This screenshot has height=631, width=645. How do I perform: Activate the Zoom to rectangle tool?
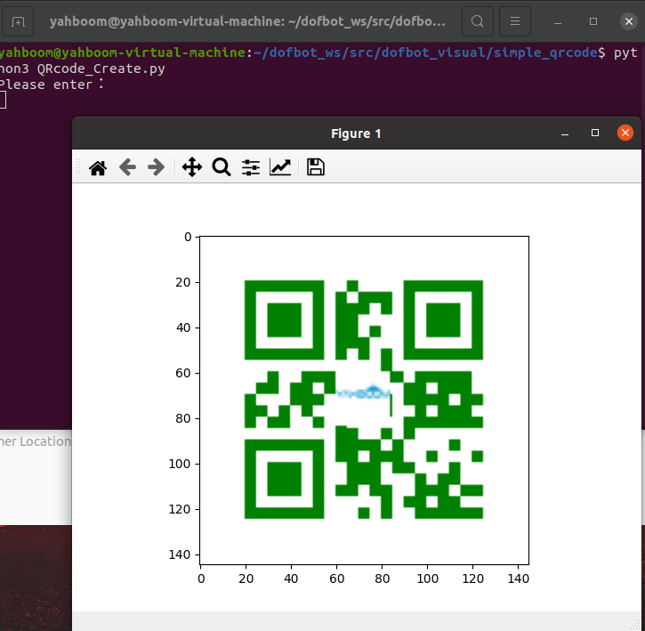(x=222, y=167)
